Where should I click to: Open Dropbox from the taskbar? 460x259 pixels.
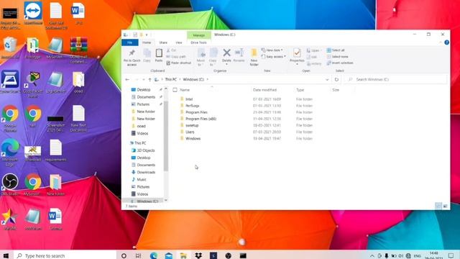click(x=198, y=255)
